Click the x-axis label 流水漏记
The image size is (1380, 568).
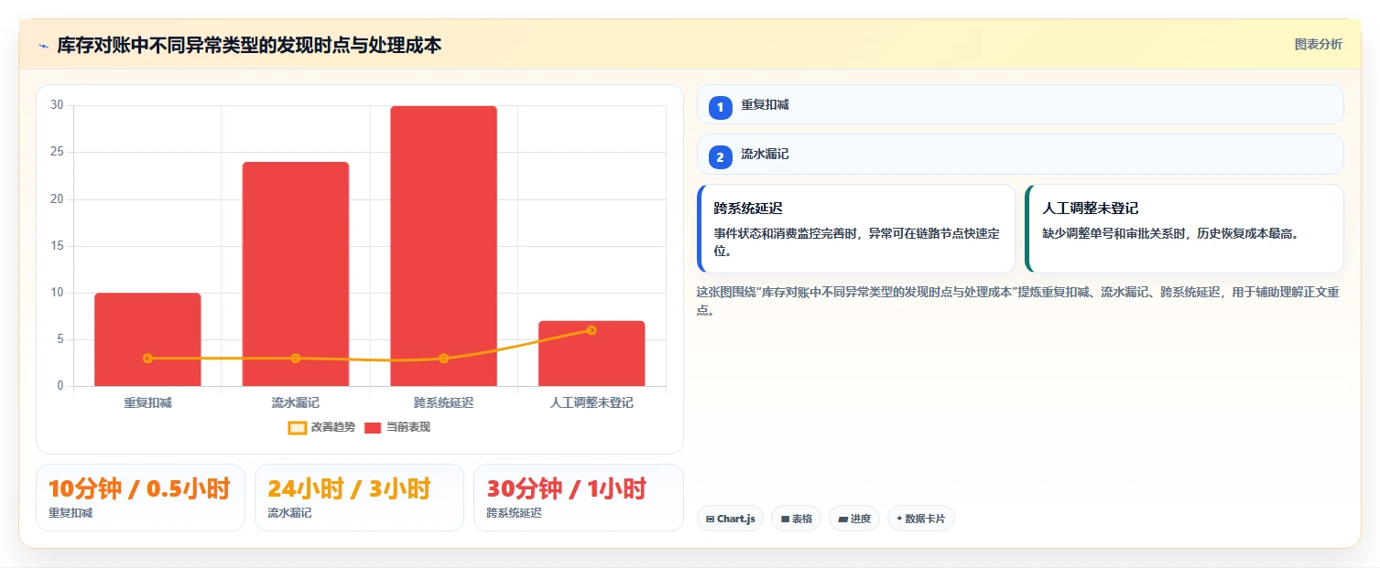(296, 402)
